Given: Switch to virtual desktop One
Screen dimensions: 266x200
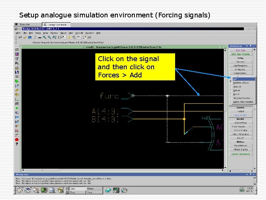Looking at the screenshot, I should (77, 189).
